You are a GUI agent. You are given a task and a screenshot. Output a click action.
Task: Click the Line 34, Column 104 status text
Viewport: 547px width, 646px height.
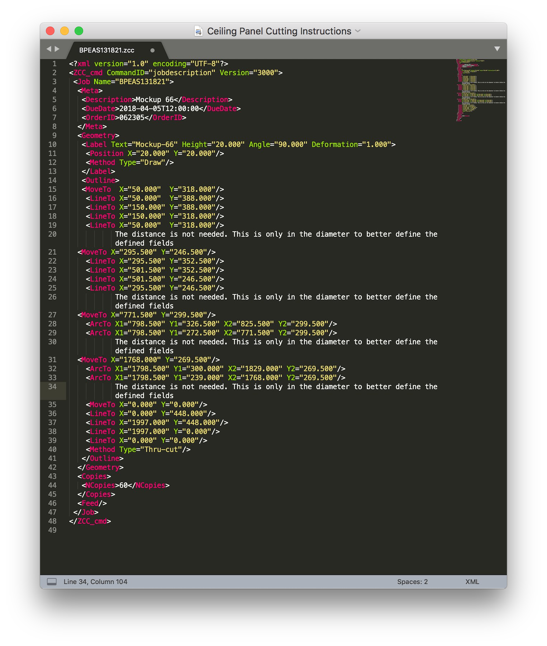coord(95,581)
